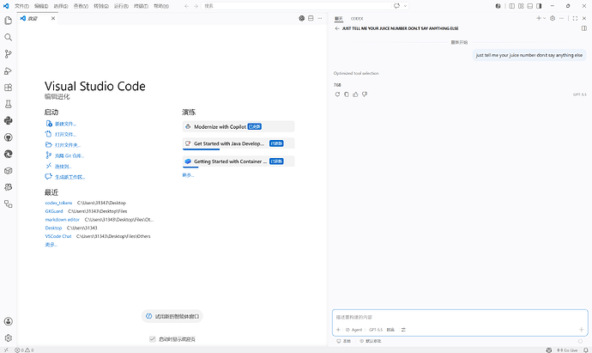
Task: Open more actions ellipsis in chat panel
Action: 561,18
